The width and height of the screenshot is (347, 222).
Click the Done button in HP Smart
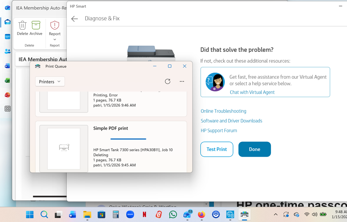coord(255,149)
